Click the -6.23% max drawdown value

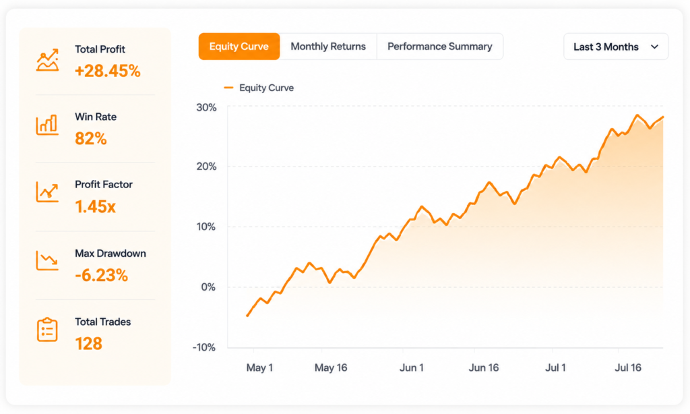tap(101, 275)
